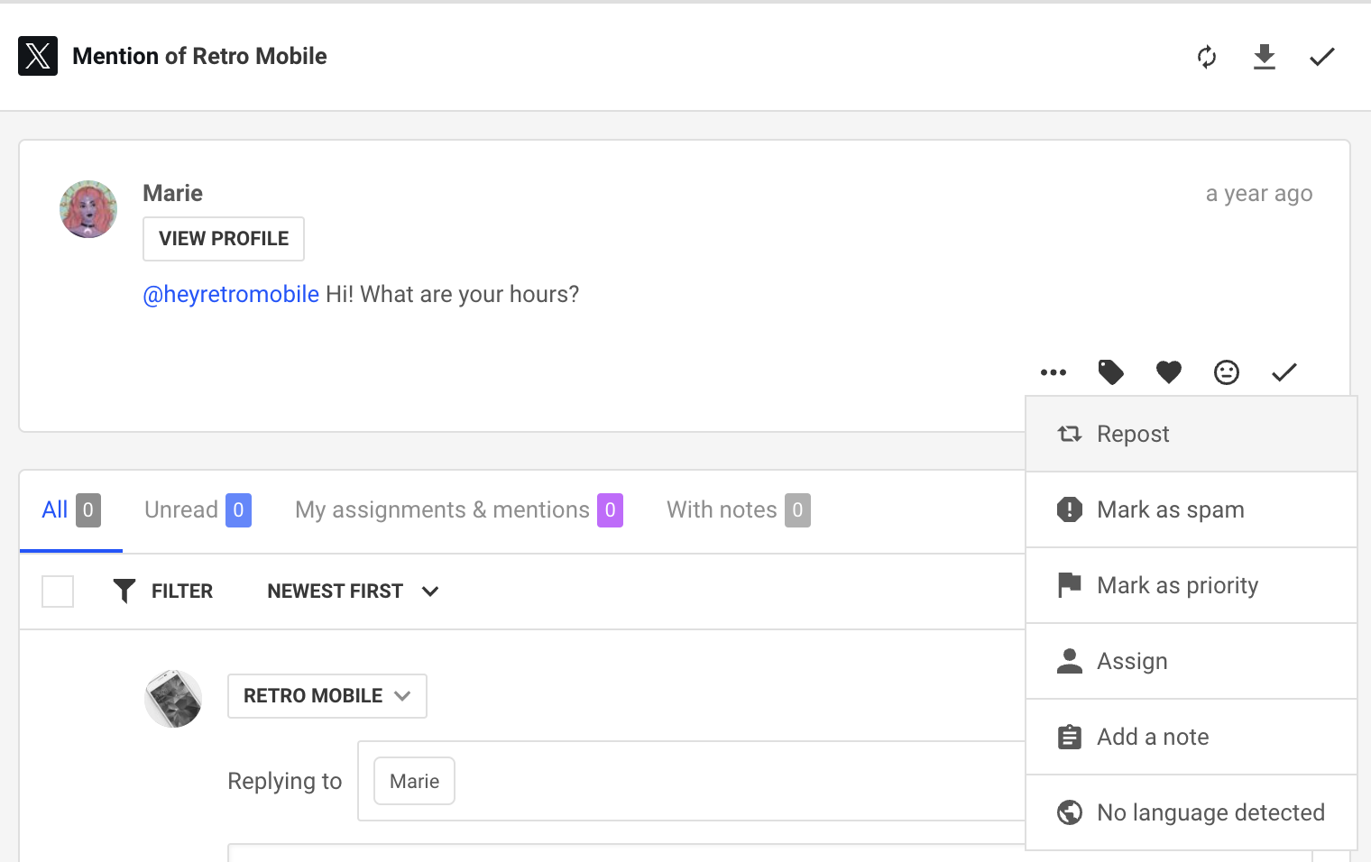Click the Marie recipient chip
Screen dimensions: 1371x862
click(x=415, y=781)
